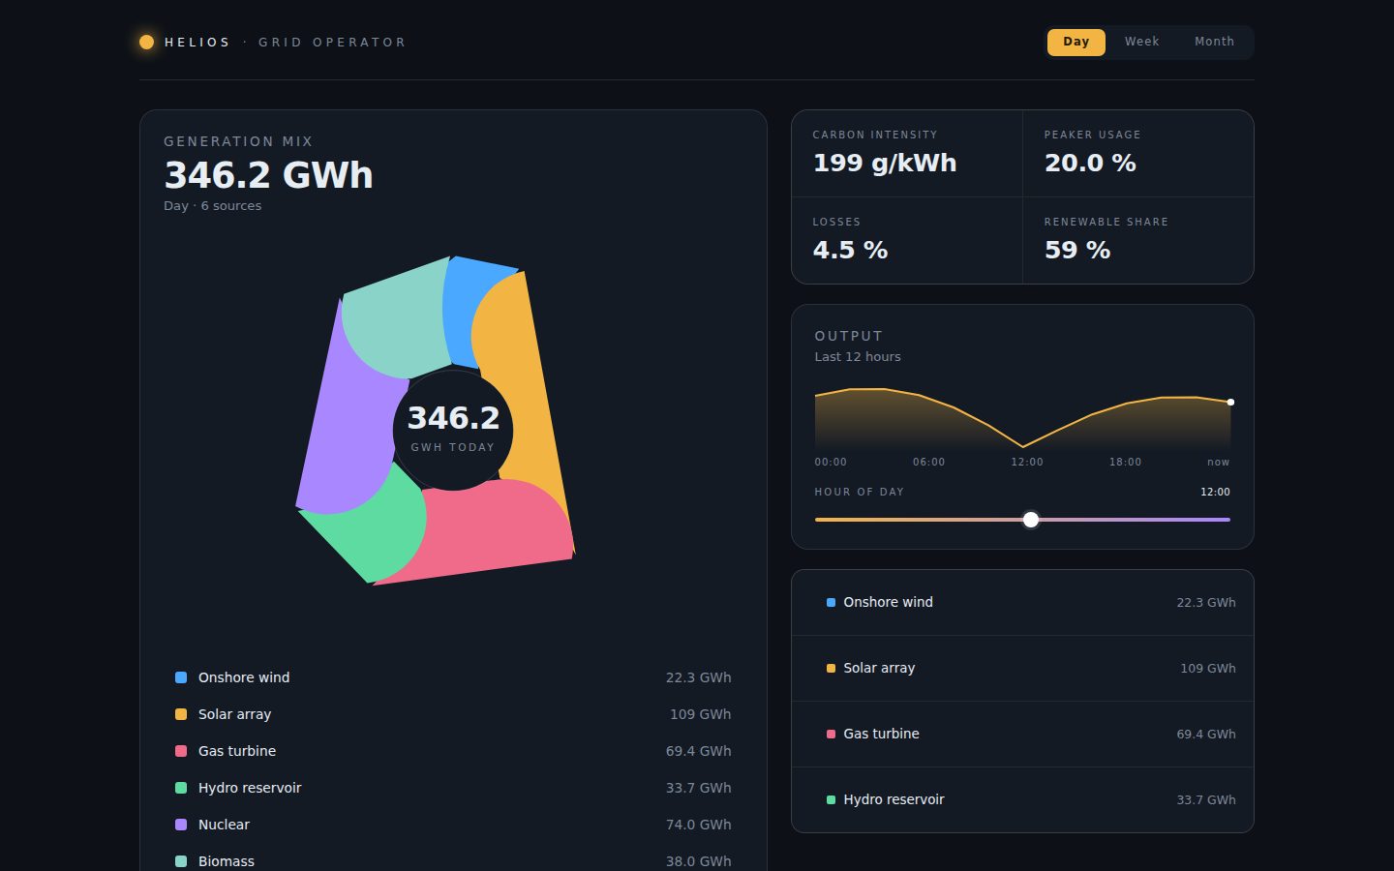Image resolution: width=1394 pixels, height=871 pixels.
Task: Select the Nuclear legend label
Action: coord(224,825)
